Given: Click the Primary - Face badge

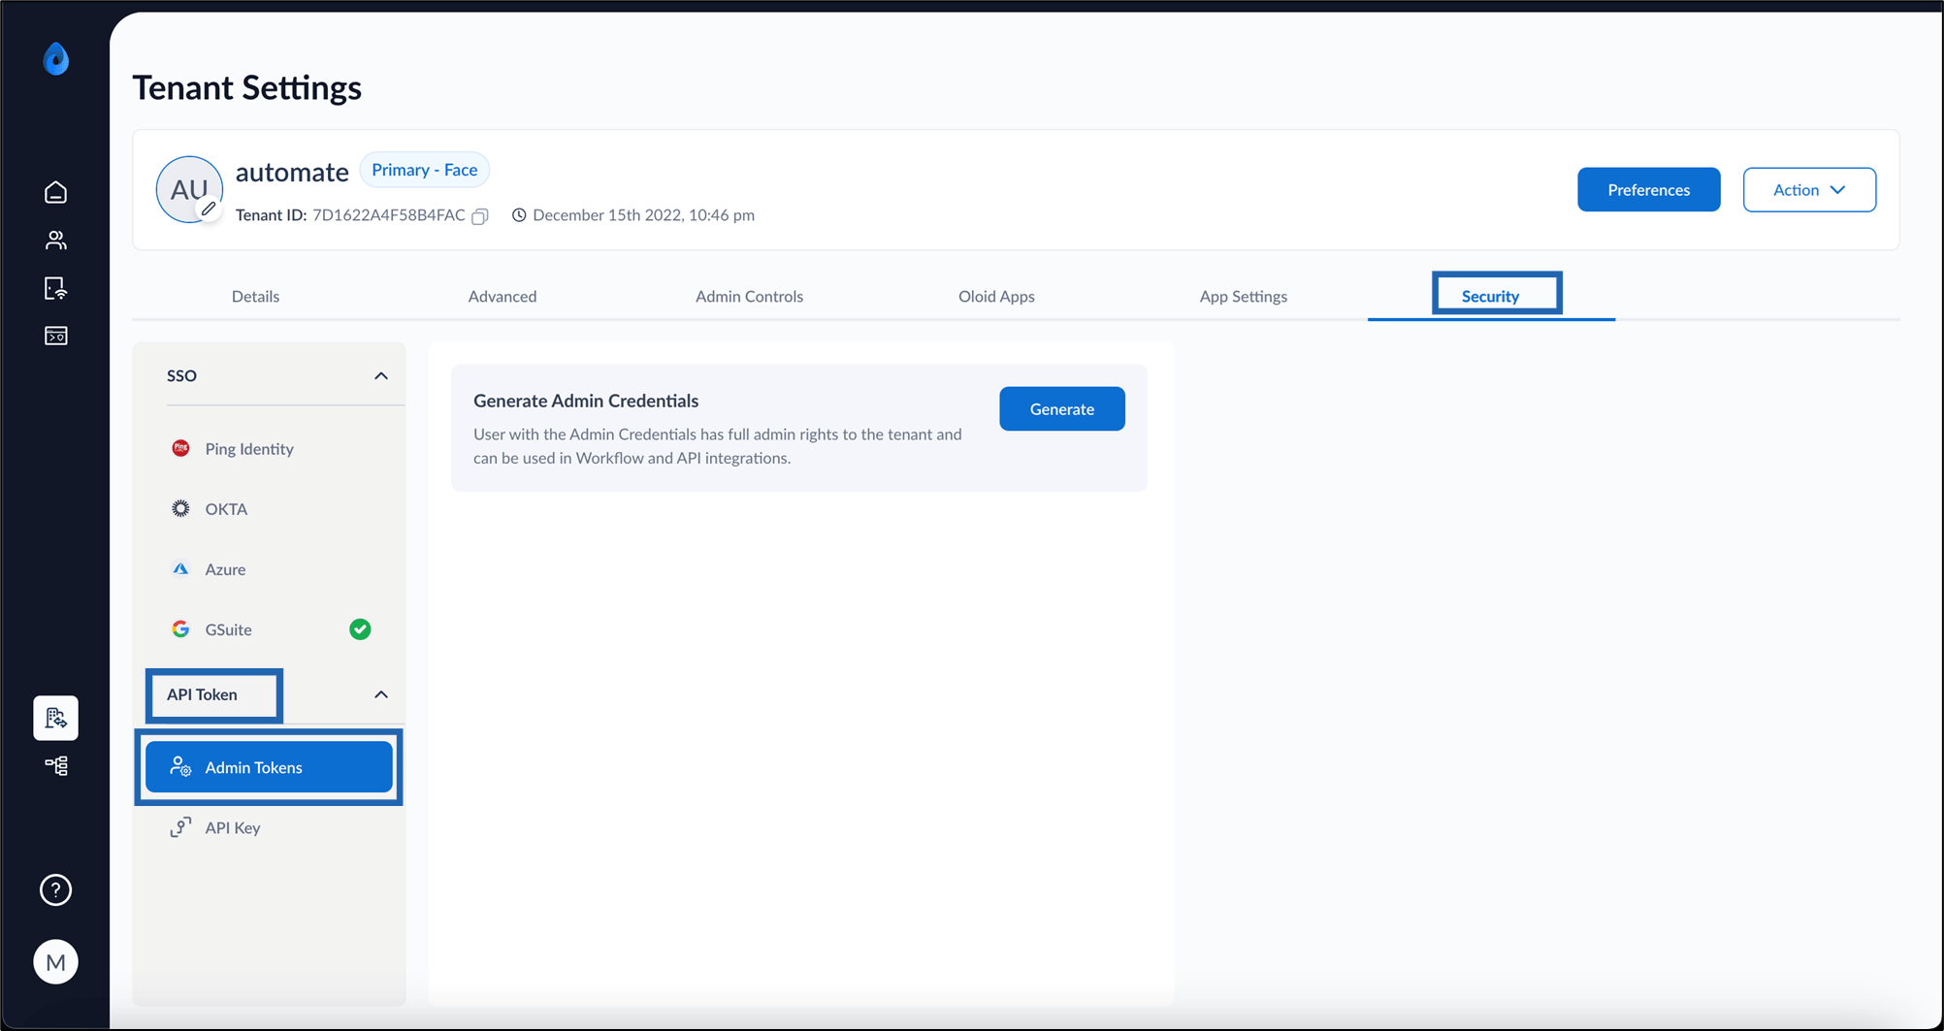Looking at the screenshot, I should click(x=425, y=170).
